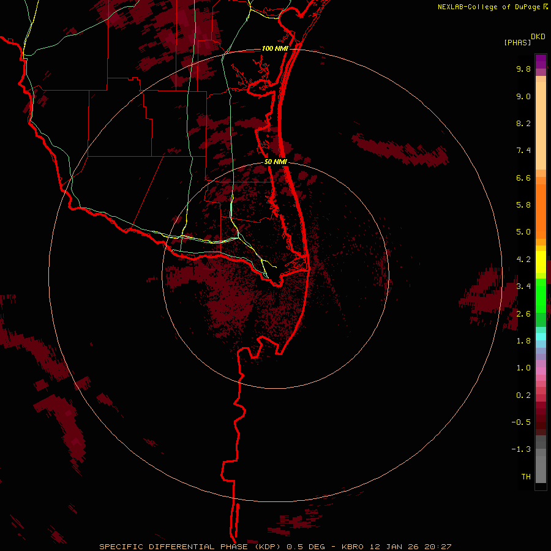This screenshot has height=551, width=551.
Task: Select the 100 NMI range ring label
Action: [x=275, y=48]
